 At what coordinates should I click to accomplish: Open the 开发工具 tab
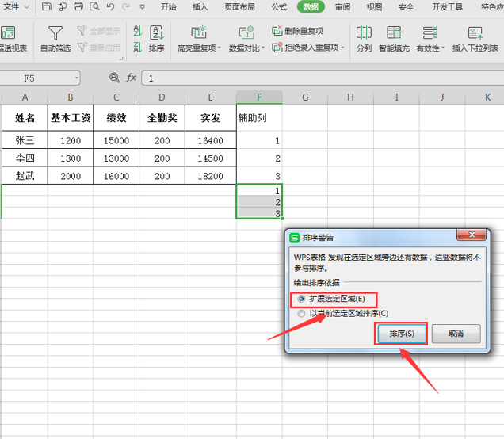pyautogui.click(x=447, y=7)
